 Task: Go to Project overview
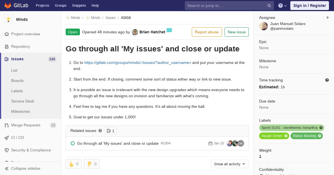26,34
